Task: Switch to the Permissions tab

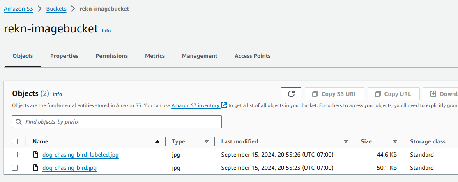Action: click(112, 56)
